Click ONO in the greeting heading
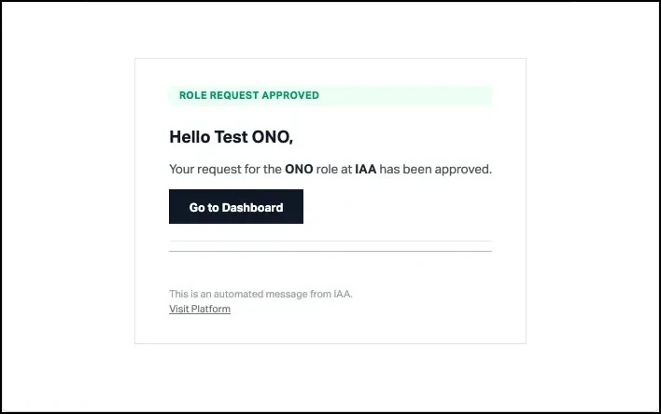661x414 pixels. 272,137
